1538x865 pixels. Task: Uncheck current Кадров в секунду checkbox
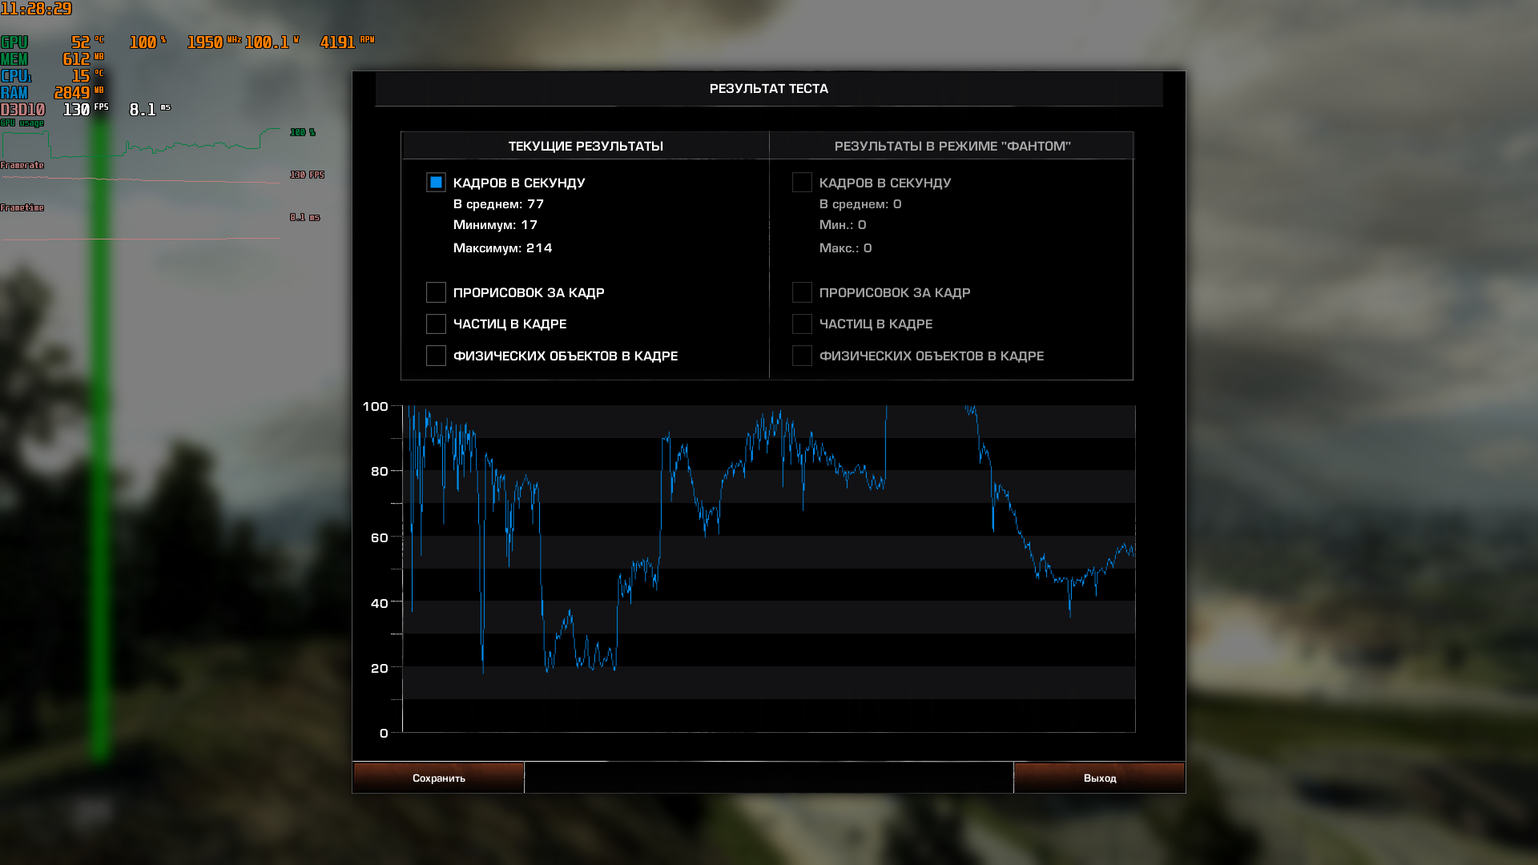pos(436,183)
